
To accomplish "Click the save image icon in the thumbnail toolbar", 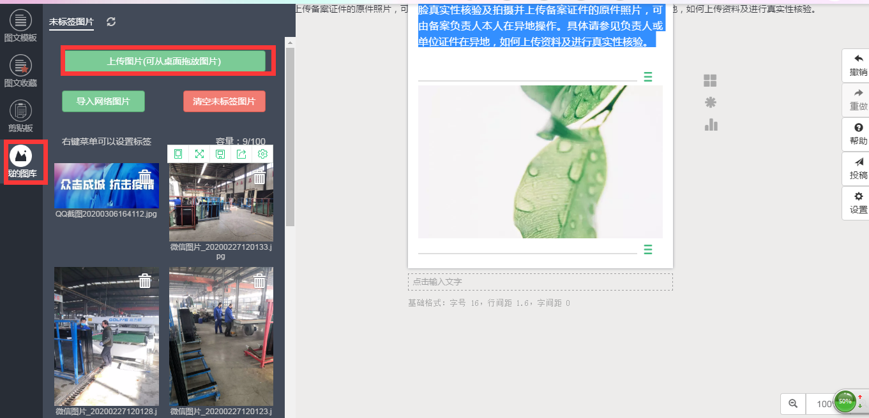I will click(x=220, y=154).
